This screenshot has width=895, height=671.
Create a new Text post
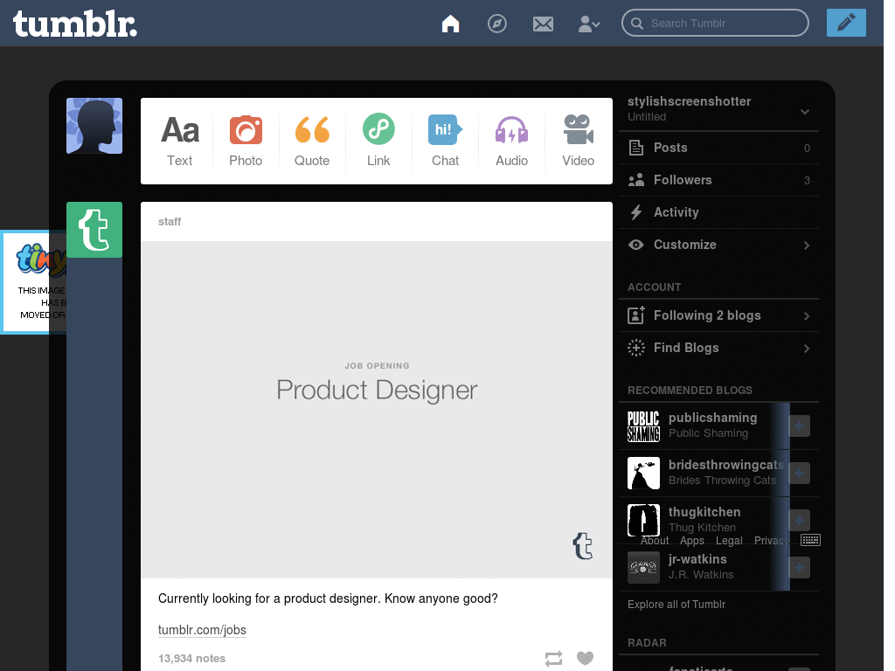tap(180, 141)
